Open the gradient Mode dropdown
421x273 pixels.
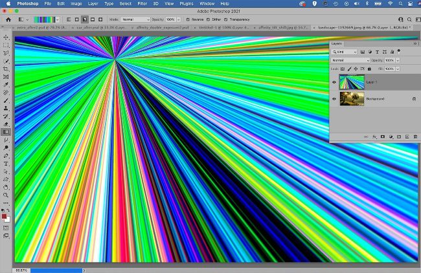click(x=135, y=19)
